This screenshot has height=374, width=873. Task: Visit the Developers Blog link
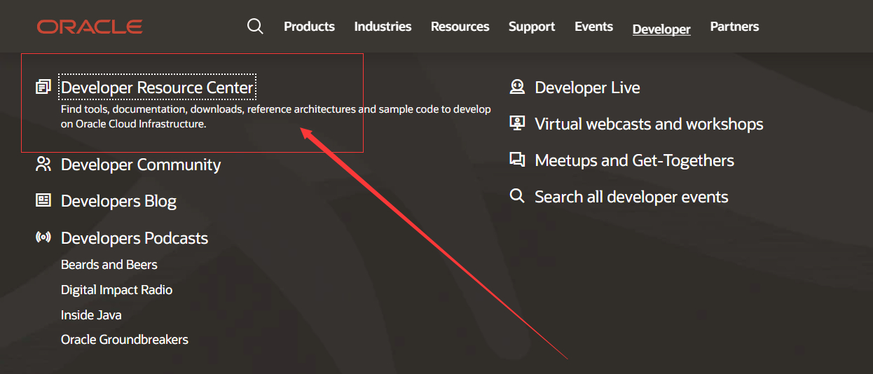pos(118,201)
